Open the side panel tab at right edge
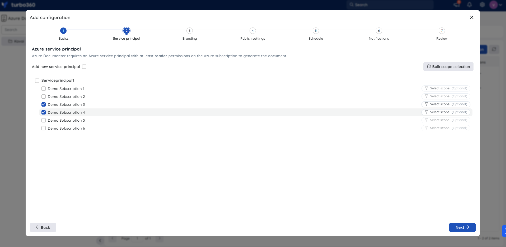The image size is (506, 247). tap(504, 231)
